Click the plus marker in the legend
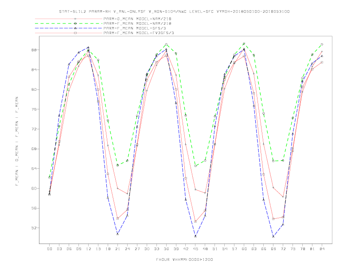 (x=75, y=19)
